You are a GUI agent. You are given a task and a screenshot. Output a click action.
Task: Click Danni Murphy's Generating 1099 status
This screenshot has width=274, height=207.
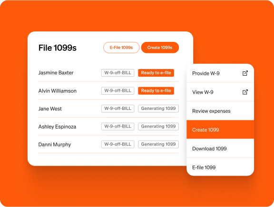coord(158,144)
